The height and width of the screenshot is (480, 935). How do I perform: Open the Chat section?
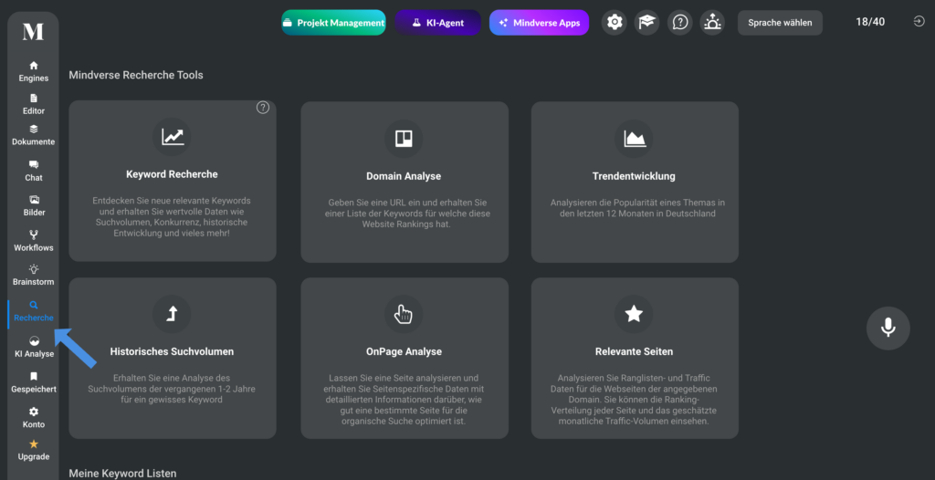(x=34, y=171)
